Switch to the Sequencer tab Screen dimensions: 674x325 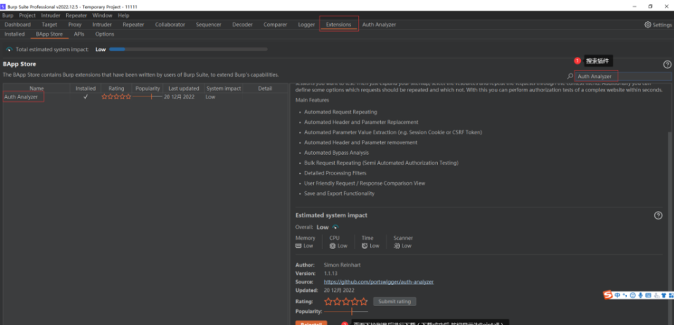(x=209, y=25)
